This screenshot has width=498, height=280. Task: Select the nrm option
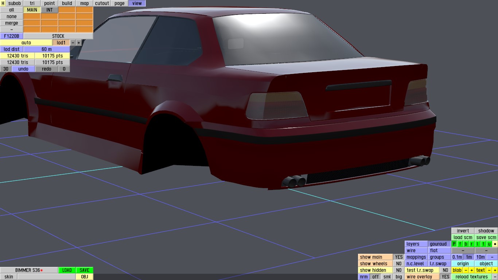coord(364,277)
